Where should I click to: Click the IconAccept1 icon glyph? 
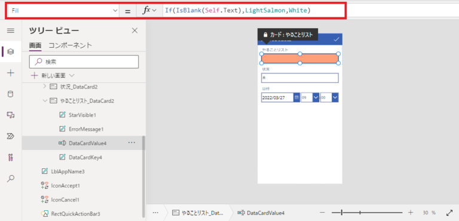pos(44,186)
